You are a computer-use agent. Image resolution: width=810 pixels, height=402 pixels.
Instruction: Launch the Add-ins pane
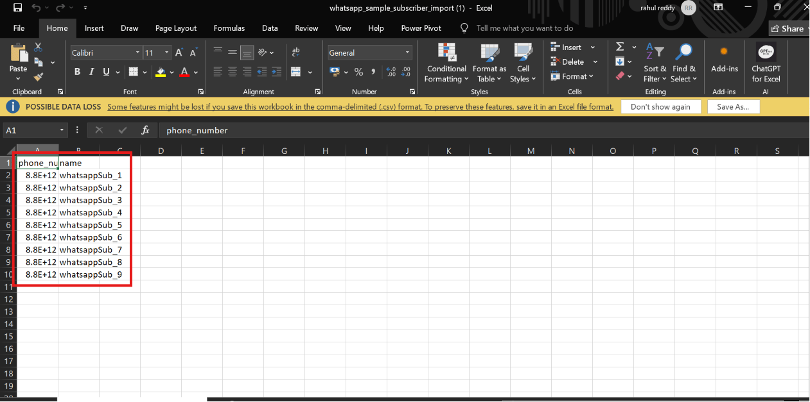click(x=724, y=58)
